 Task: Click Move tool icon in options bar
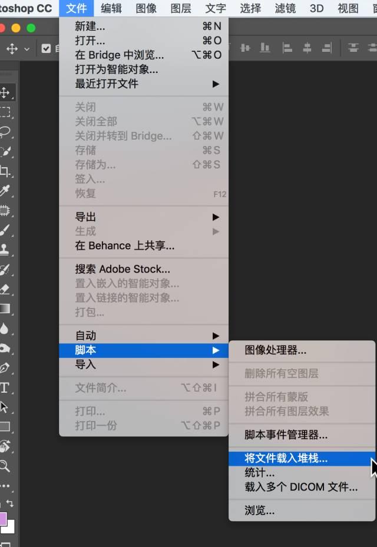point(12,48)
